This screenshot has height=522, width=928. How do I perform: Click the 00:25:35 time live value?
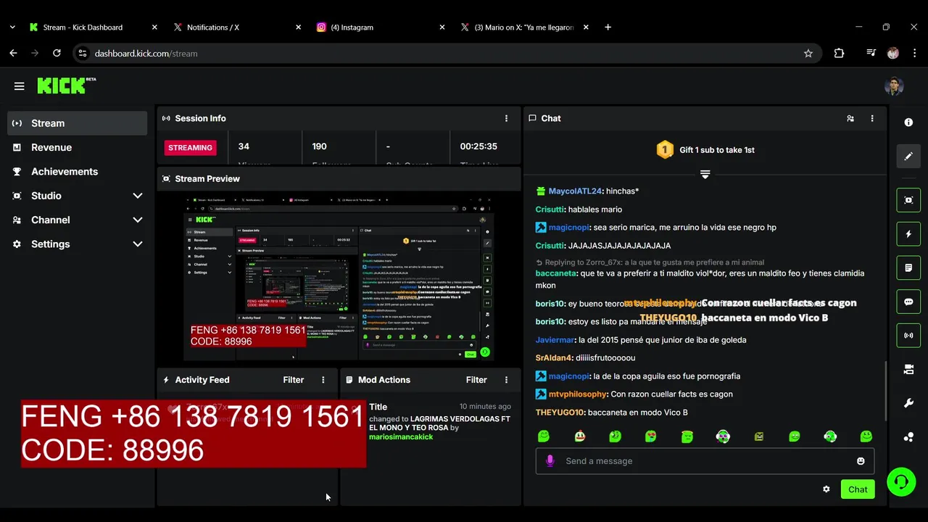point(478,146)
